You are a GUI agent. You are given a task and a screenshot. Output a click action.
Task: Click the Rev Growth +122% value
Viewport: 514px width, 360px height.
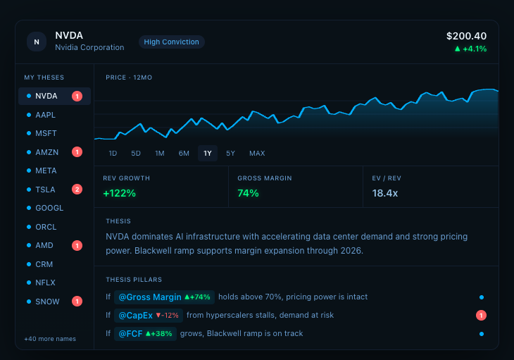[x=119, y=194]
